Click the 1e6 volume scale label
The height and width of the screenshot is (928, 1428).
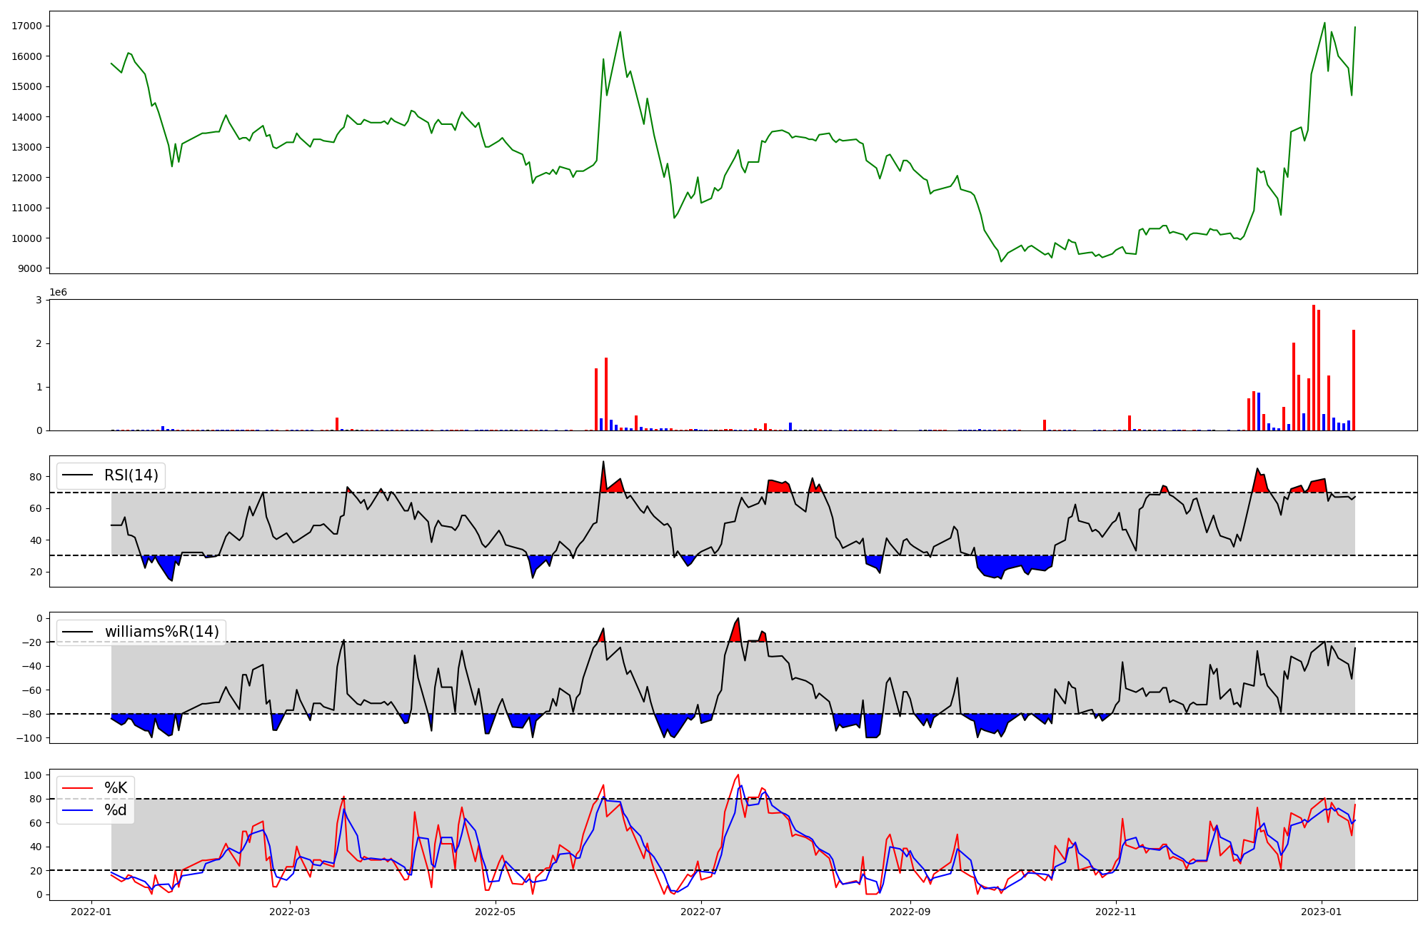pyautogui.click(x=58, y=293)
